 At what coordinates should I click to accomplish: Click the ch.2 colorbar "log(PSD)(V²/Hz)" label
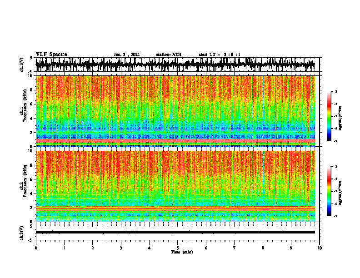click(340, 193)
